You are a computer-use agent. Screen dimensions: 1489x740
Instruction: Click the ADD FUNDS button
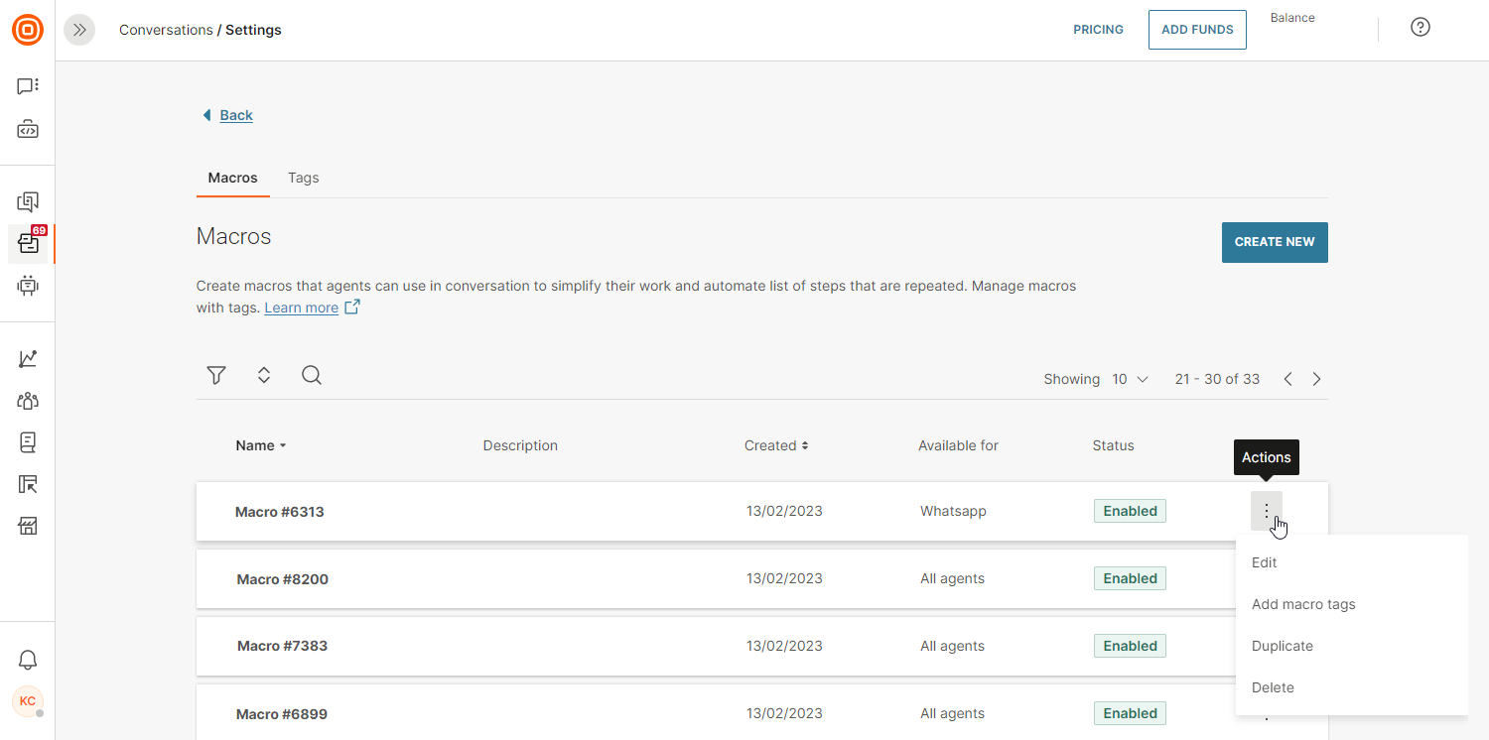[x=1197, y=30]
